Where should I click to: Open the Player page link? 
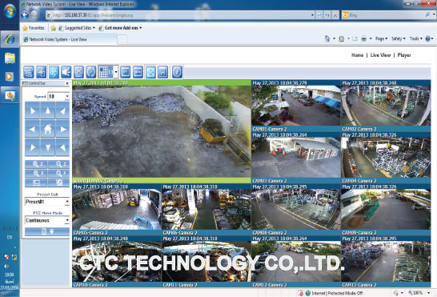click(x=404, y=55)
